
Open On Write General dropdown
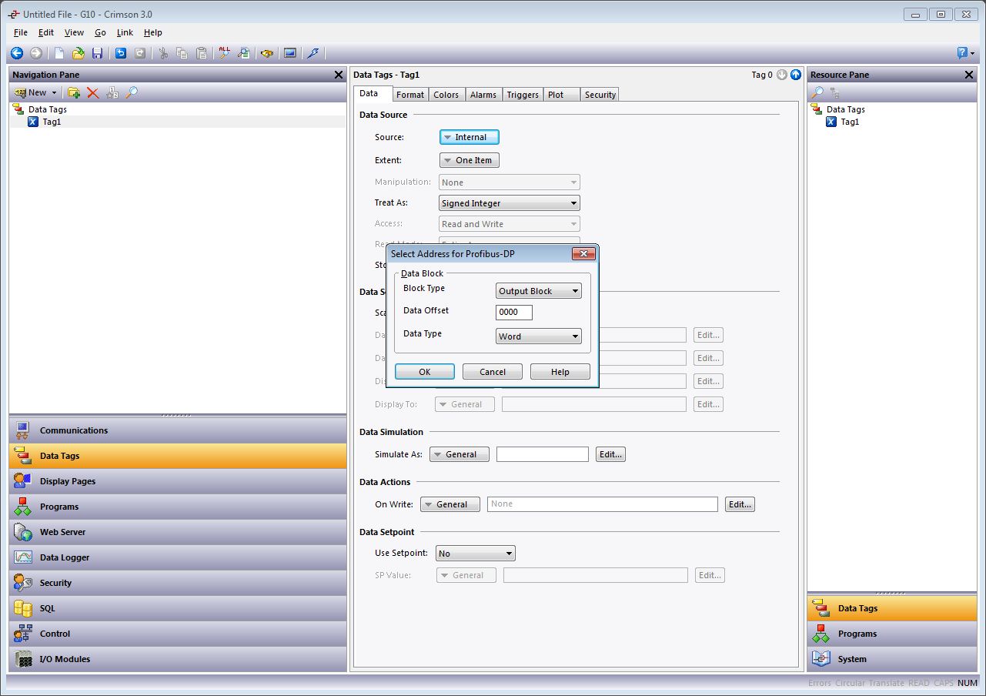click(450, 504)
